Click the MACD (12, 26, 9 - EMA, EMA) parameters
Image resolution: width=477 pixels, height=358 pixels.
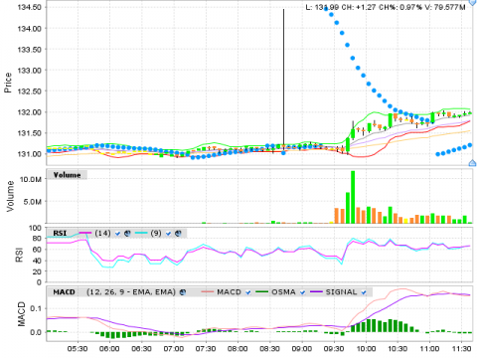(x=131, y=292)
